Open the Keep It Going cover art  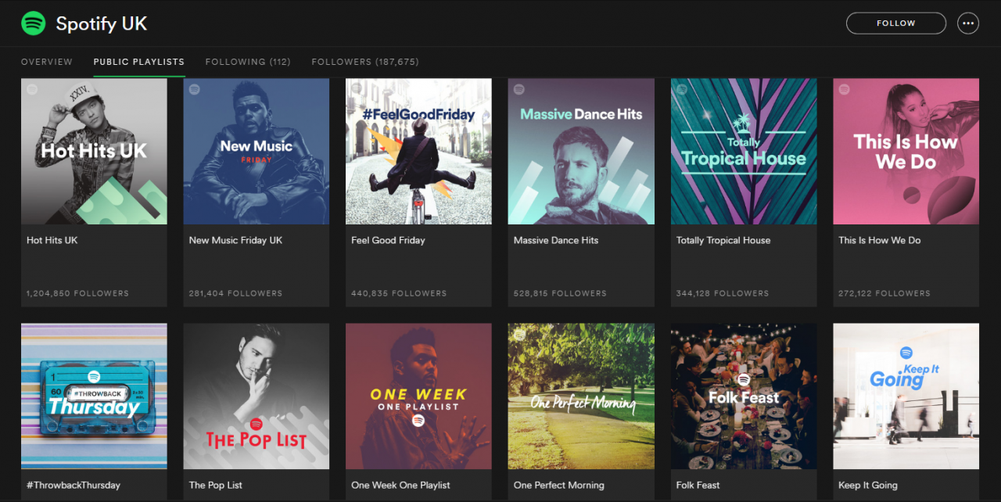click(906, 396)
